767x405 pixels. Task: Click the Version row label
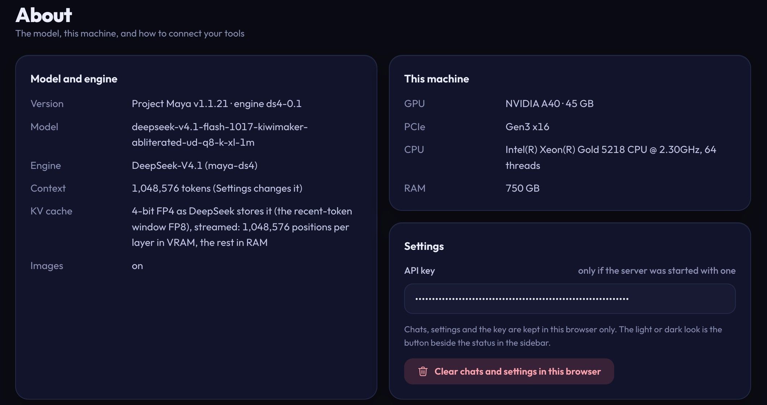[47, 104]
